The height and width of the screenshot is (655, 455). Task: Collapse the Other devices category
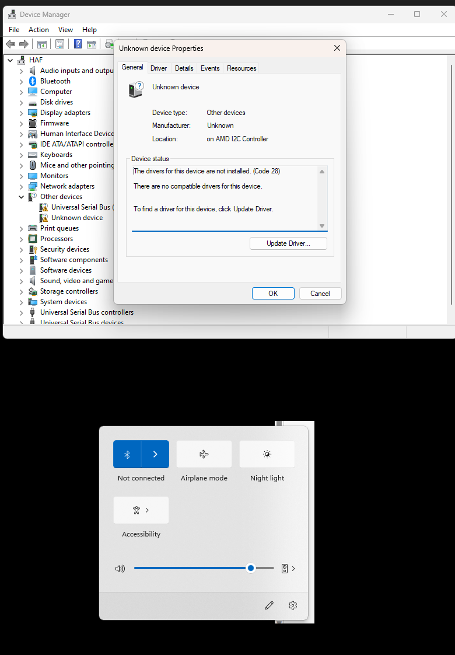(x=22, y=197)
